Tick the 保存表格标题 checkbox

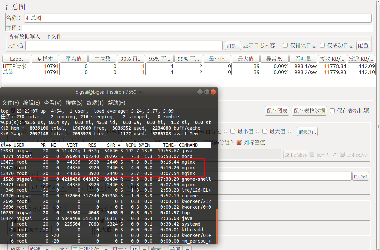(x=332, y=111)
